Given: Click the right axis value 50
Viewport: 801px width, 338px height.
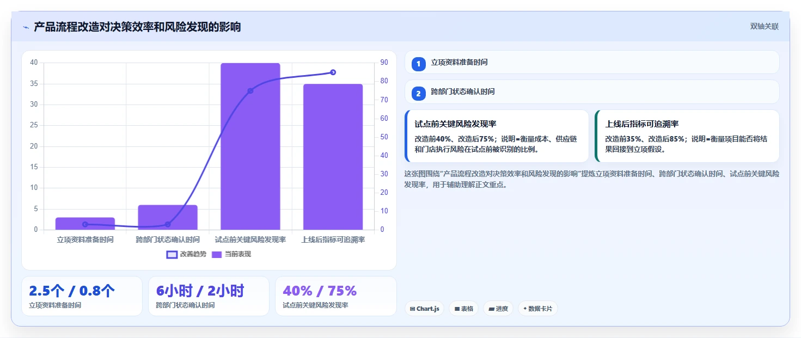Looking at the screenshot, I should (384, 137).
